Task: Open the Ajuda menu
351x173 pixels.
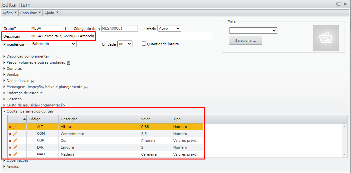Action: (x=51, y=13)
